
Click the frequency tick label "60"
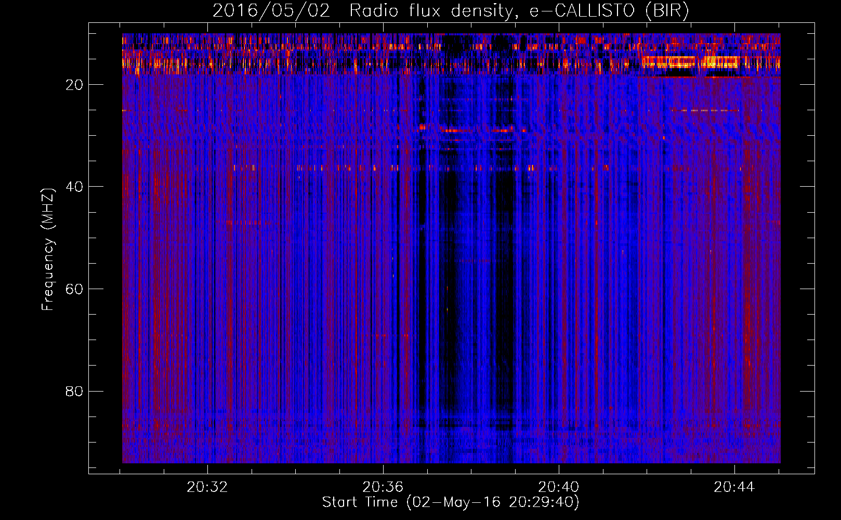pos(75,289)
